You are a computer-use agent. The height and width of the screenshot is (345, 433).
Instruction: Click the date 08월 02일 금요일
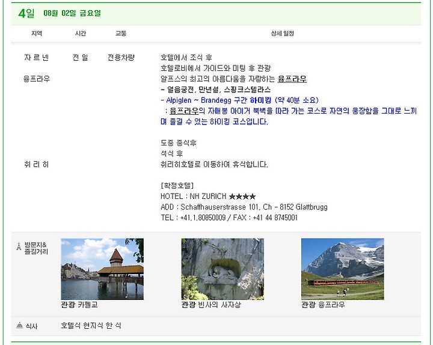[x=72, y=13]
